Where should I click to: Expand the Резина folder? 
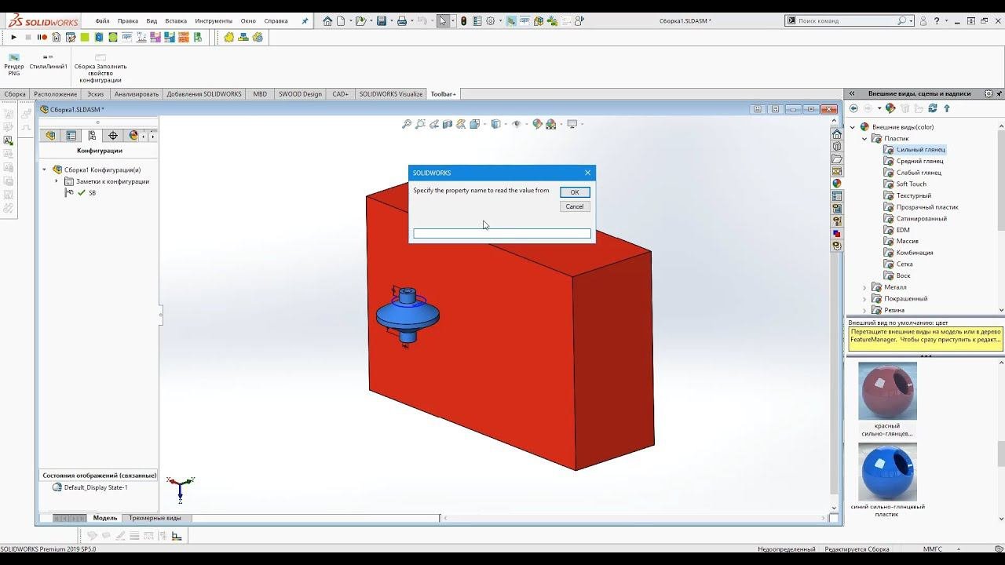pyautogui.click(x=865, y=310)
